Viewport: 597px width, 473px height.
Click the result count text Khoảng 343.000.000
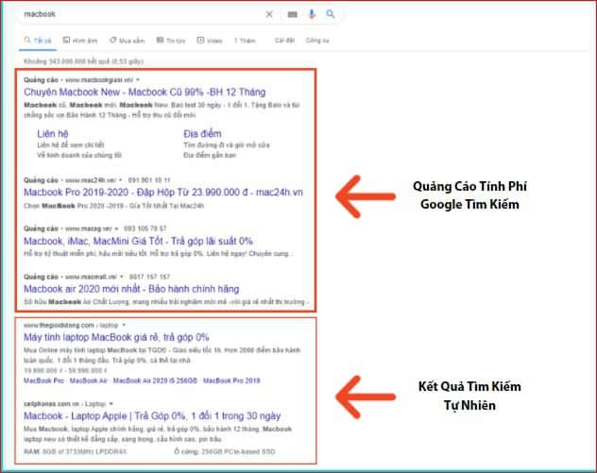coord(83,61)
